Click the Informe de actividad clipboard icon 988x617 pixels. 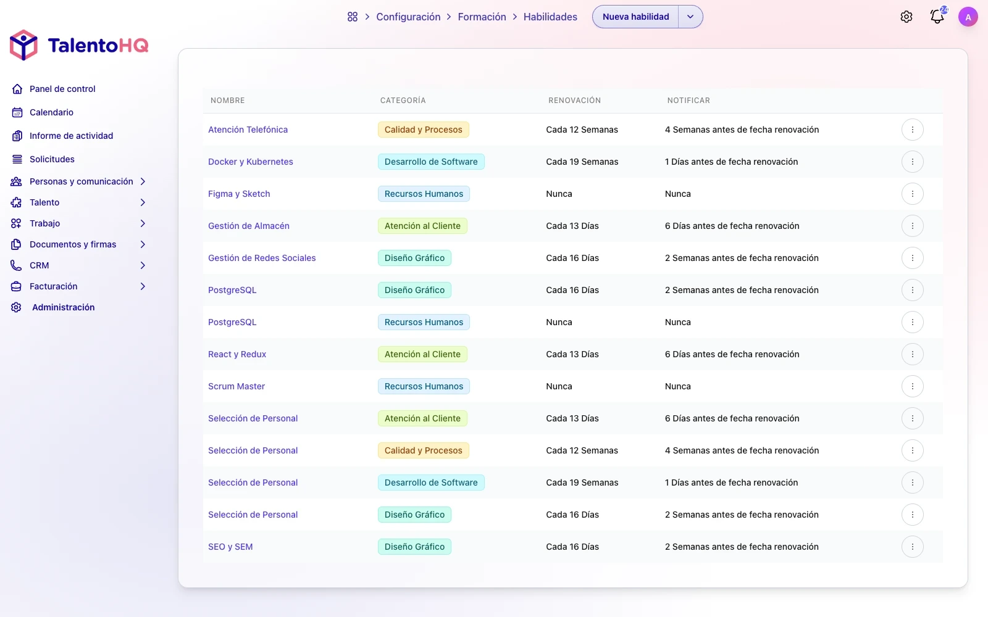coord(17,136)
